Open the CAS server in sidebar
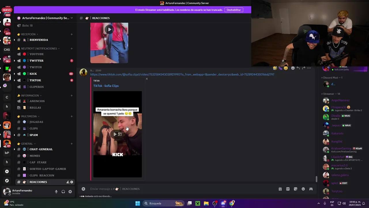This screenshot has height=208, width=369. pyautogui.click(x=7, y=50)
